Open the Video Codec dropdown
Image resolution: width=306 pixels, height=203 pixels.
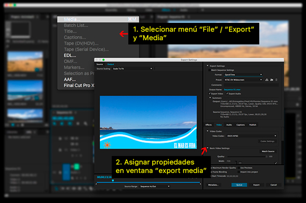[251, 136]
